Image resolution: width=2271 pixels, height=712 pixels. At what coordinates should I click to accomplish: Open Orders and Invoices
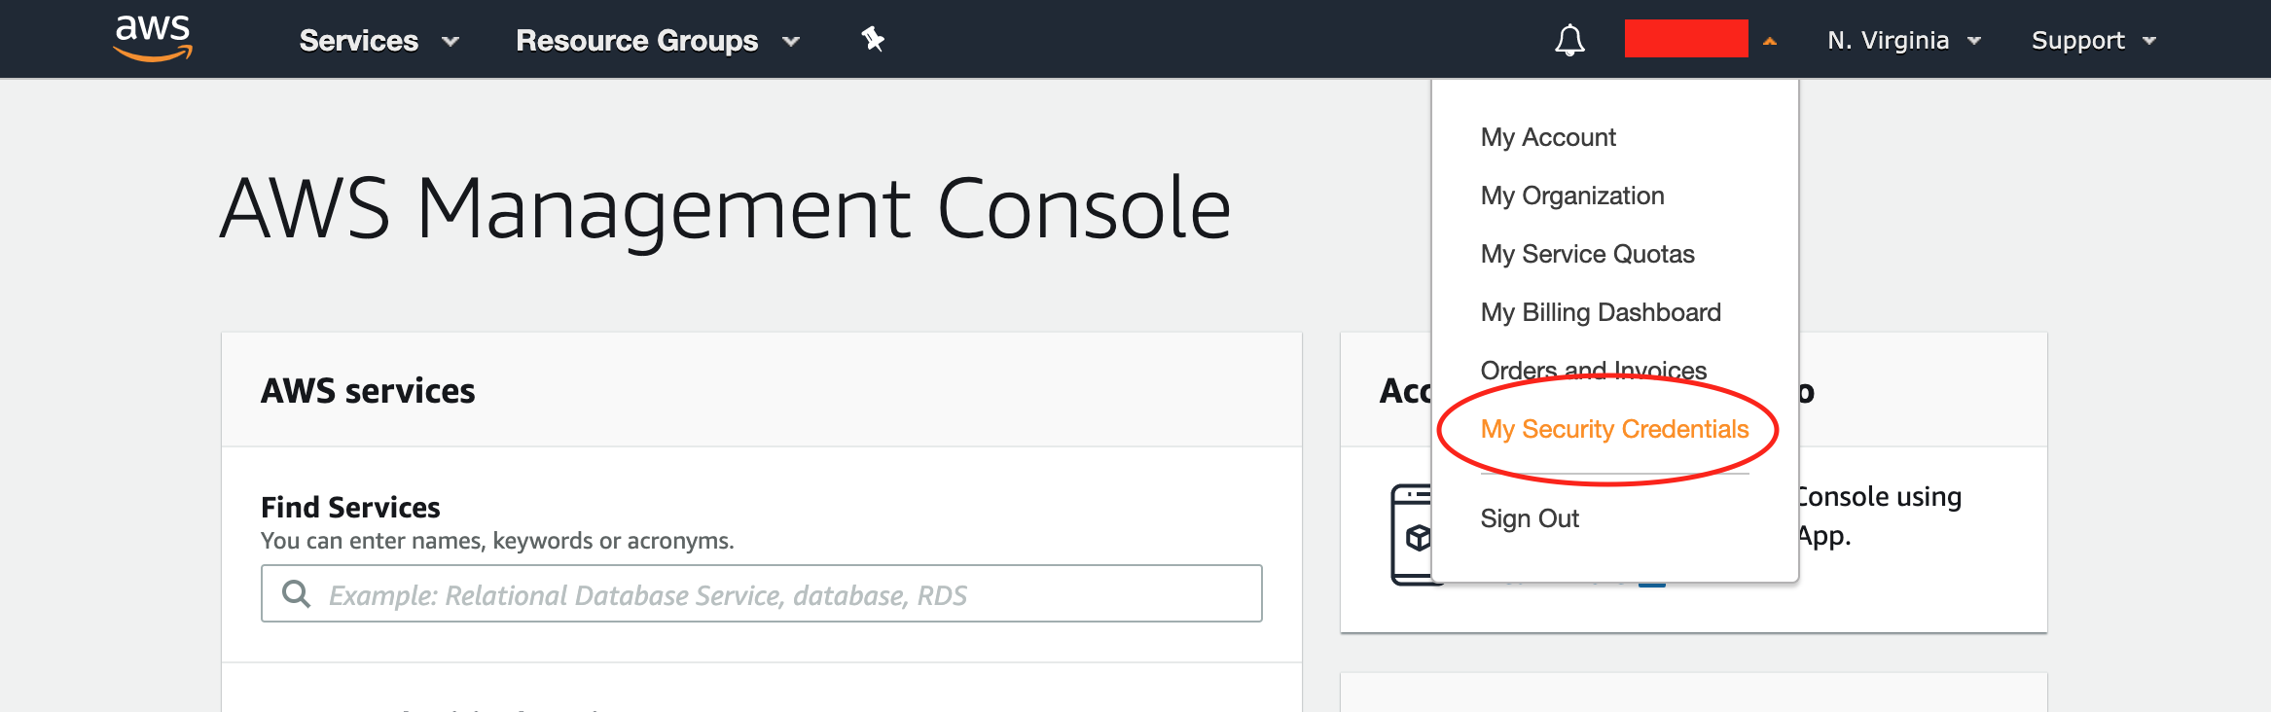point(1593,370)
